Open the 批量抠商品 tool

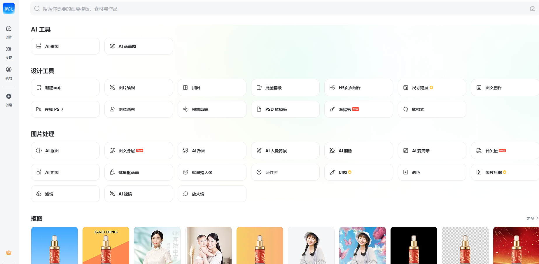pos(139,172)
